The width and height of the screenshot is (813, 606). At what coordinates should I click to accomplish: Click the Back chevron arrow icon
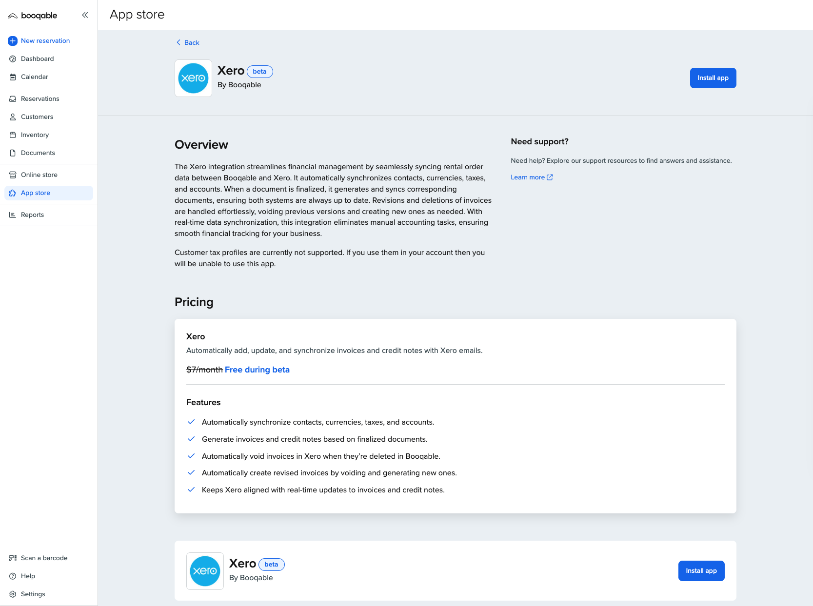pyautogui.click(x=178, y=42)
